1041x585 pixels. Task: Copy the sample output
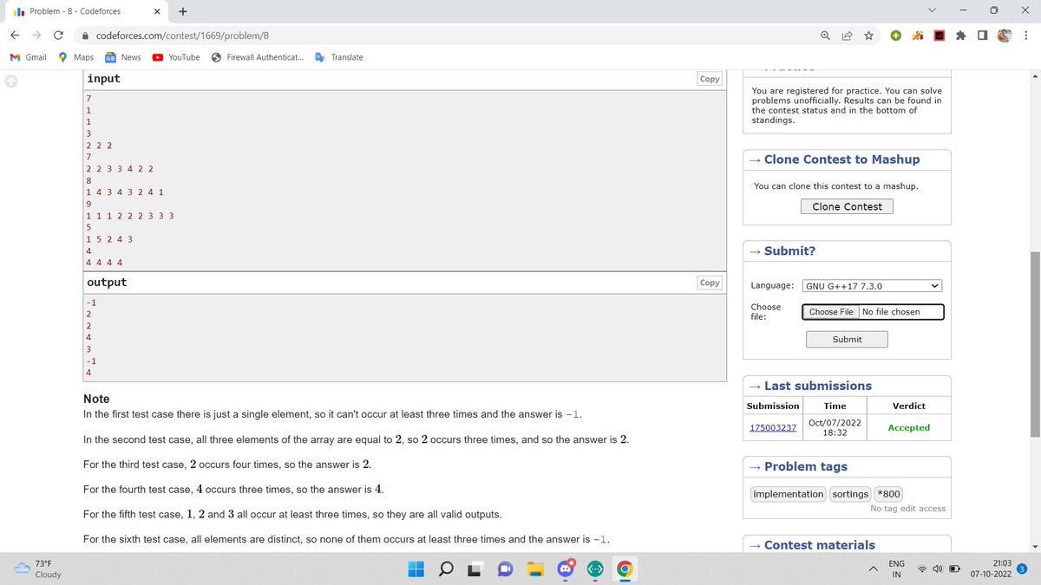pos(710,283)
